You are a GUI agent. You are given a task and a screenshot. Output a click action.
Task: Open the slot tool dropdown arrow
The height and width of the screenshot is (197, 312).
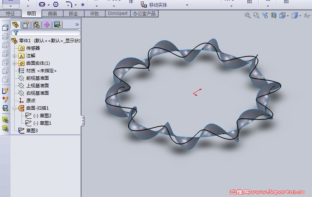tap(48, 5)
